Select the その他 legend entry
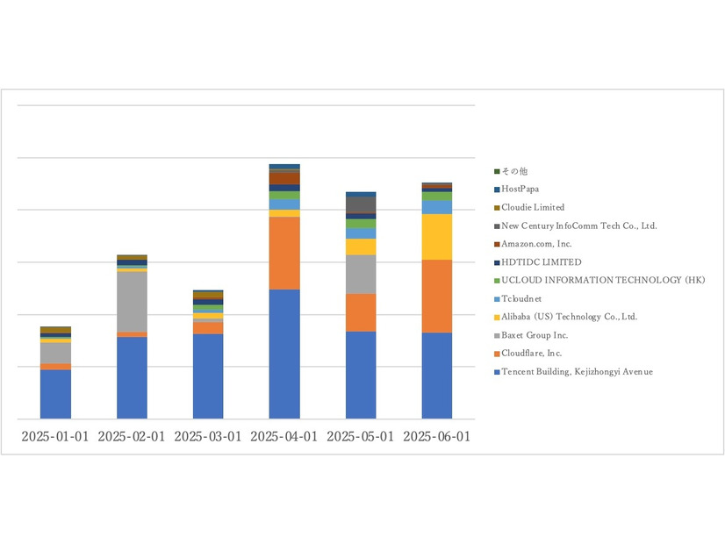The height and width of the screenshot is (544, 725). pos(514,171)
